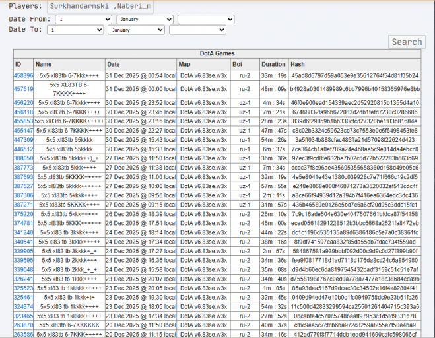Open game ID 446512
Viewport: 435px width, 338px height.
point(23,149)
